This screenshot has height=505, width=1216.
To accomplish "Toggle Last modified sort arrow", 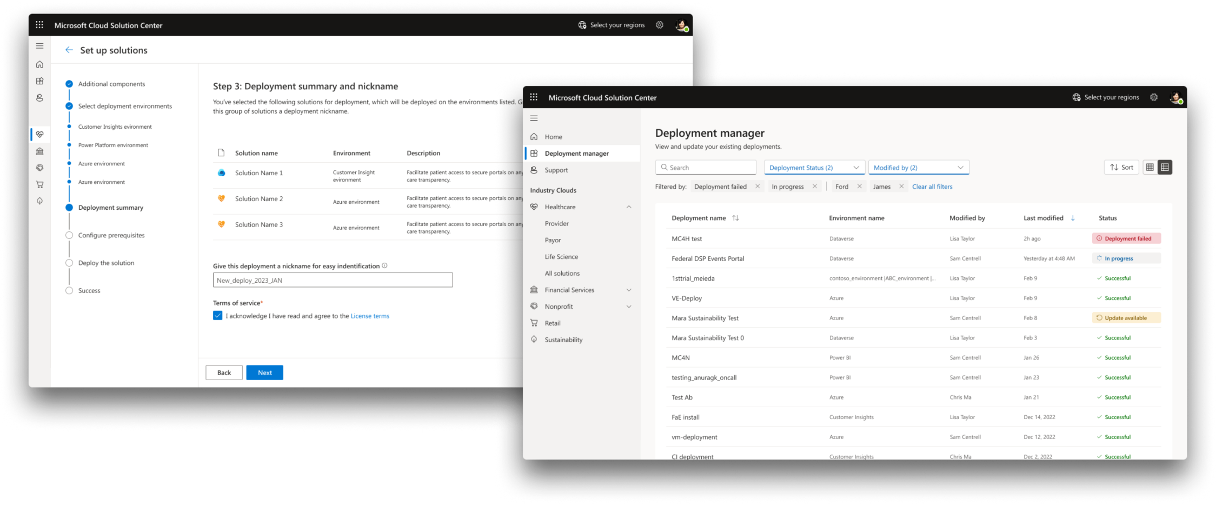I will click(x=1073, y=218).
